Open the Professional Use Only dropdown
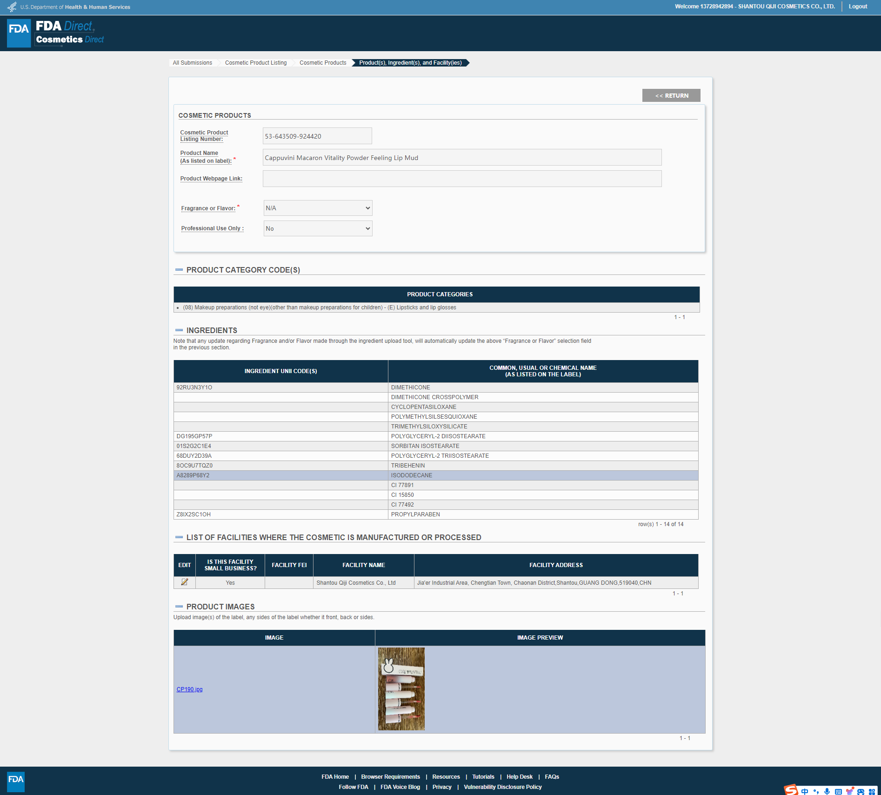Screen dimensions: 881x795 pos(318,228)
